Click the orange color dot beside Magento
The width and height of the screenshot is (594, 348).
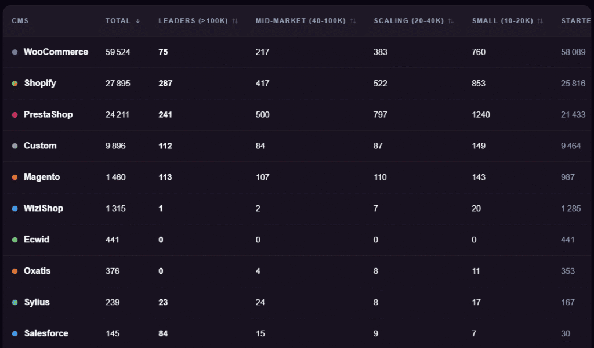coord(15,177)
